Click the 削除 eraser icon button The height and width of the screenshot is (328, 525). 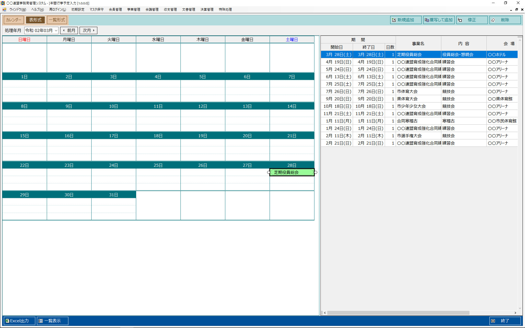[x=505, y=20]
